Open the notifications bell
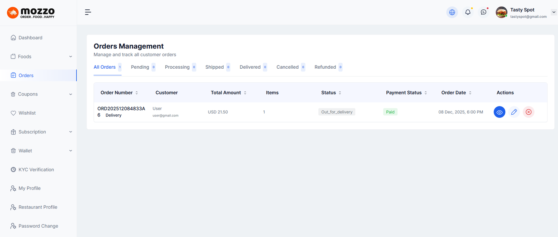The width and height of the screenshot is (558, 237). (468, 12)
